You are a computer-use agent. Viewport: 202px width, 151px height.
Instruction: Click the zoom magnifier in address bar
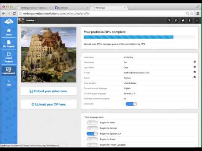click(187, 13)
